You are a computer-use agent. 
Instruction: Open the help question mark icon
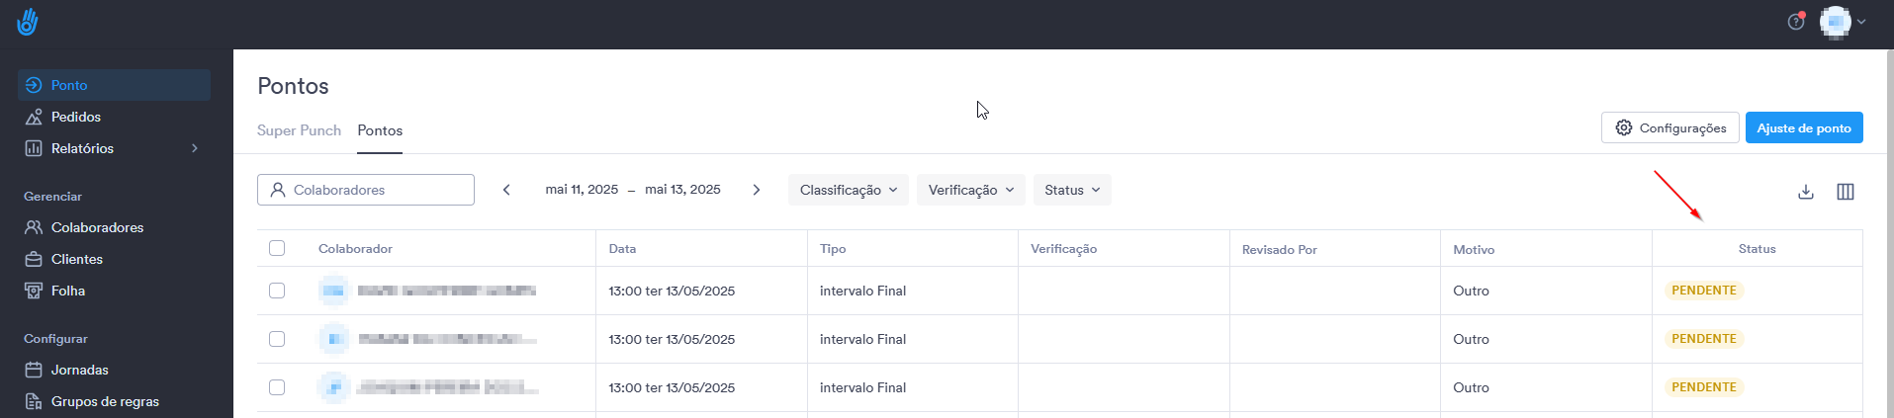coord(1796,22)
